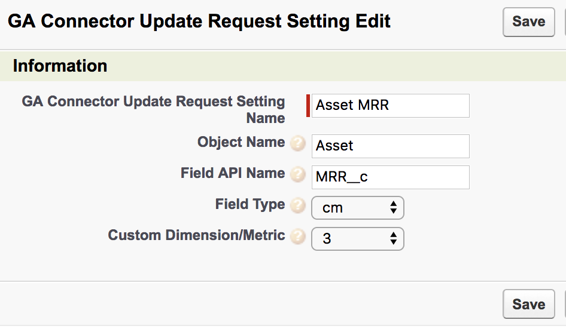566x332 pixels.
Task: Click the help icon next to Object Name
Action: [x=297, y=145]
